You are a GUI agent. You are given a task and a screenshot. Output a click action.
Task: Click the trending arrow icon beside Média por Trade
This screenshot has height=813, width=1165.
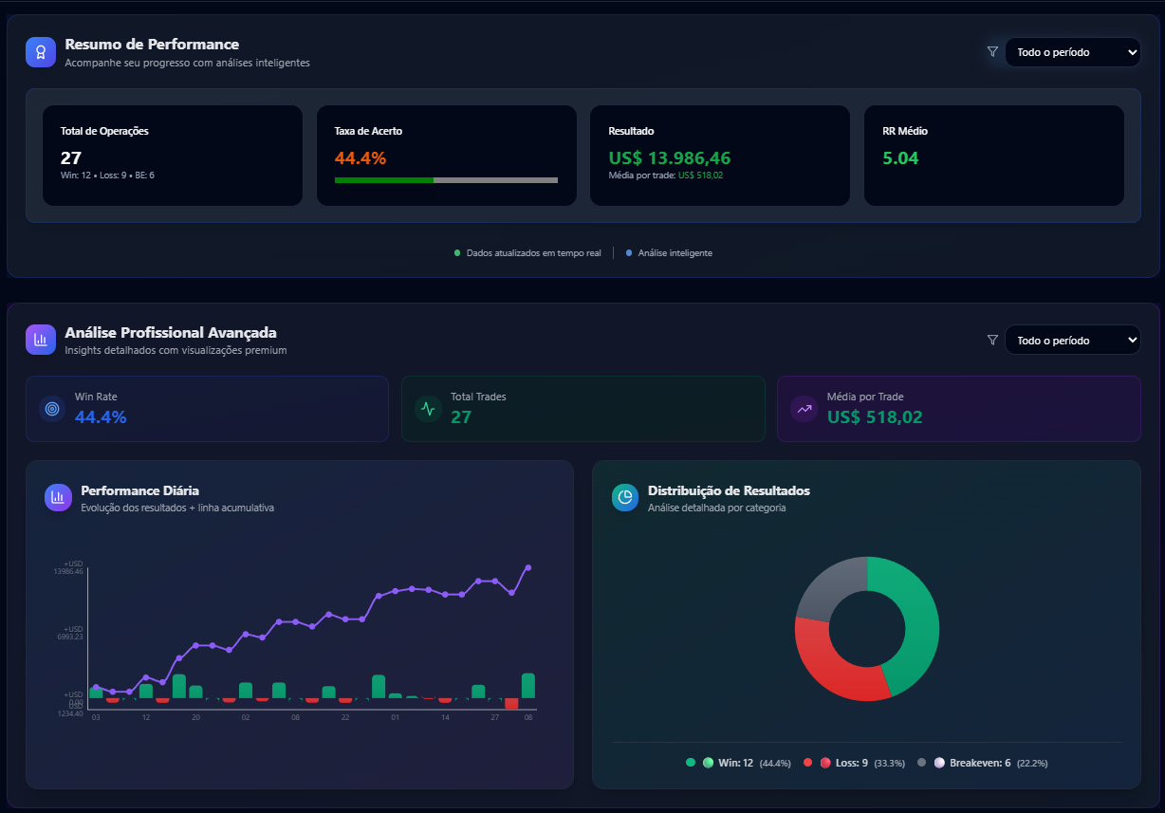click(804, 408)
